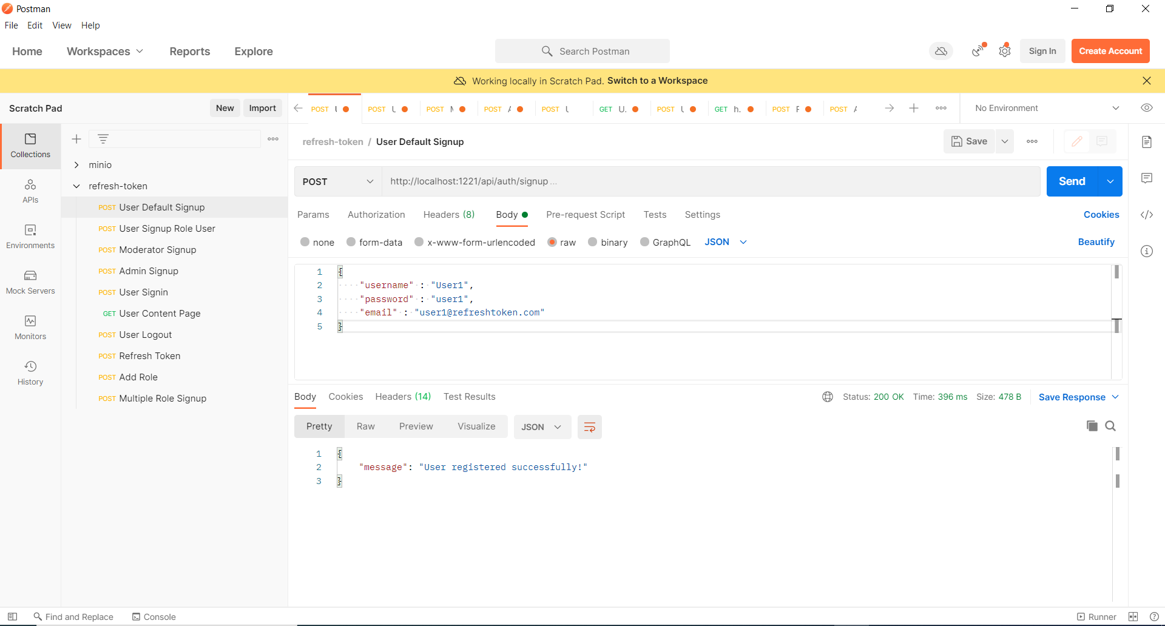Click the request URL input field
Viewport: 1165px width, 626px height.
tap(711, 181)
